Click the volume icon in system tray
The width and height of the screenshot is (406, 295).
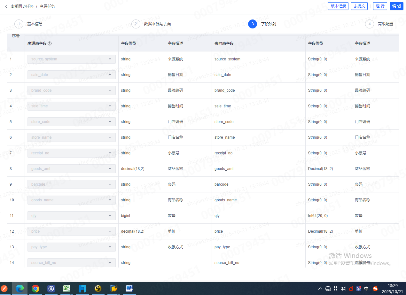343,289
